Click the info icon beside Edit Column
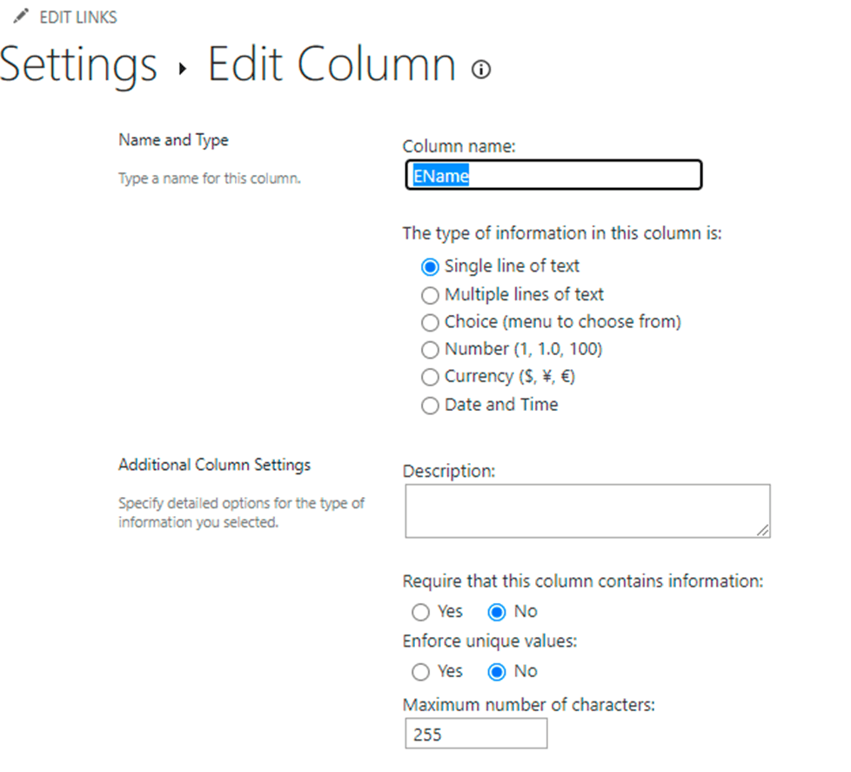 click(481, 70)
